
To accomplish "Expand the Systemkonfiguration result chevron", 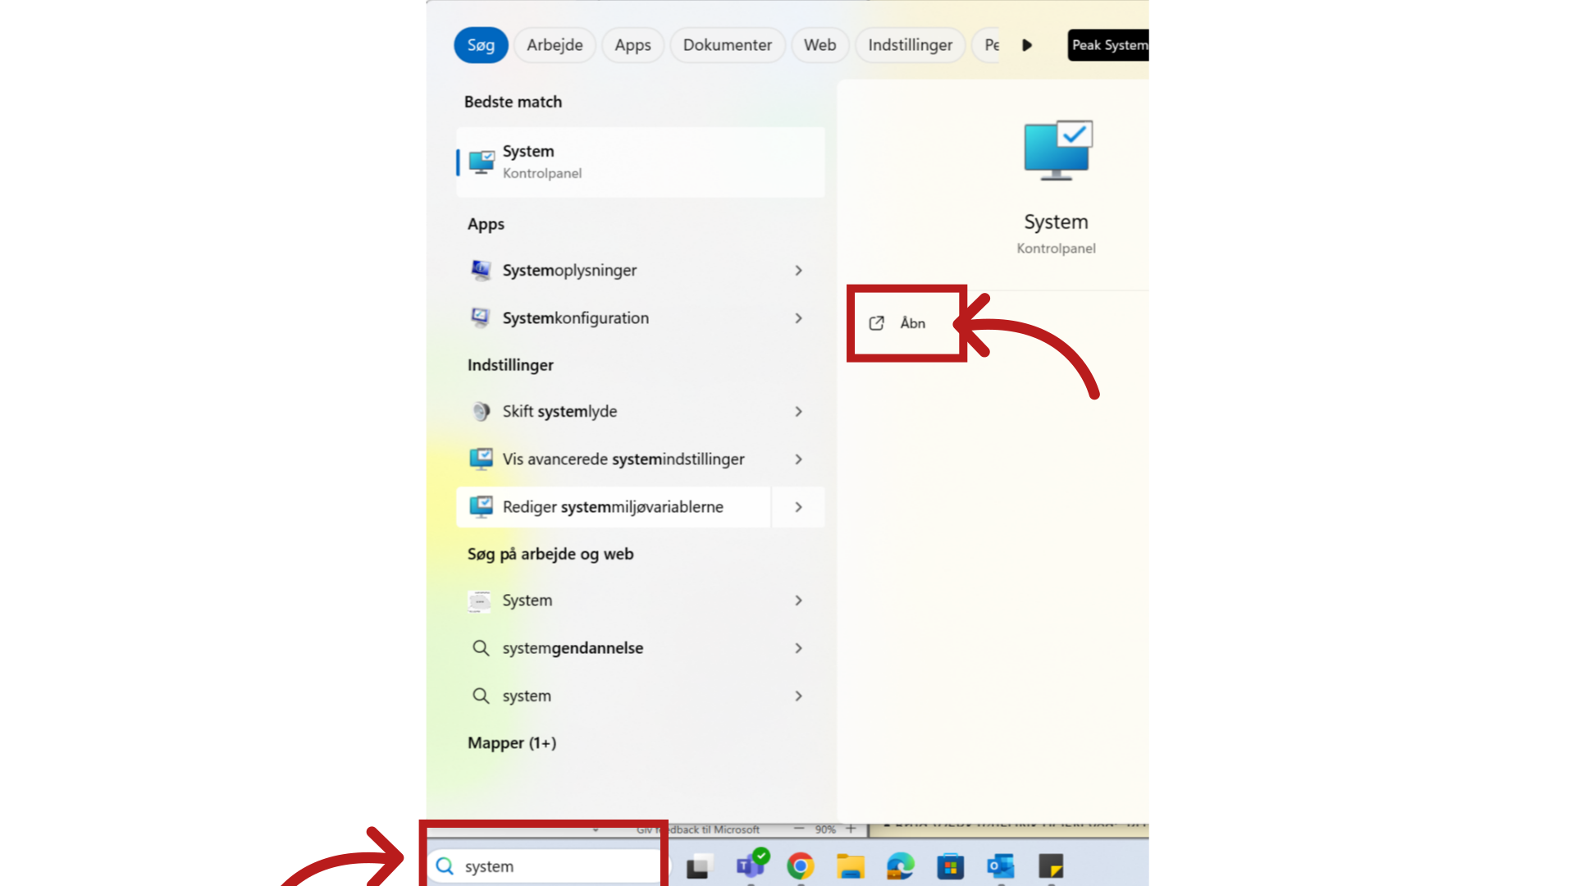I will [798, 318].
